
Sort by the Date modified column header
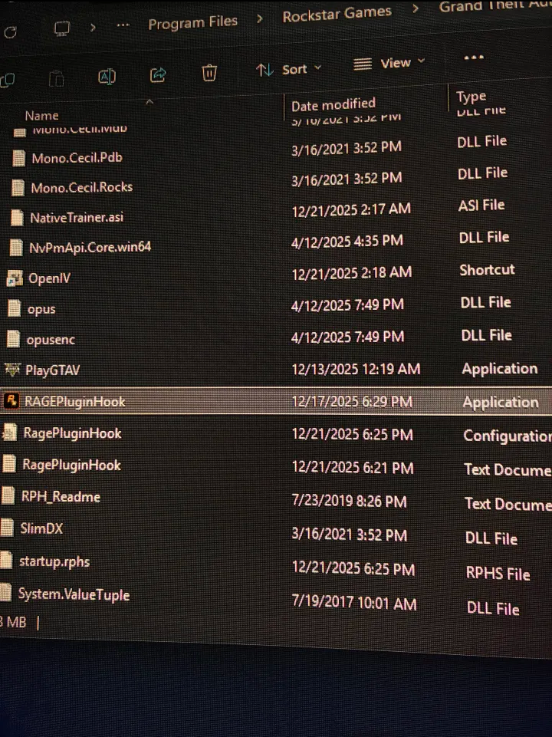tap(333, 104)
